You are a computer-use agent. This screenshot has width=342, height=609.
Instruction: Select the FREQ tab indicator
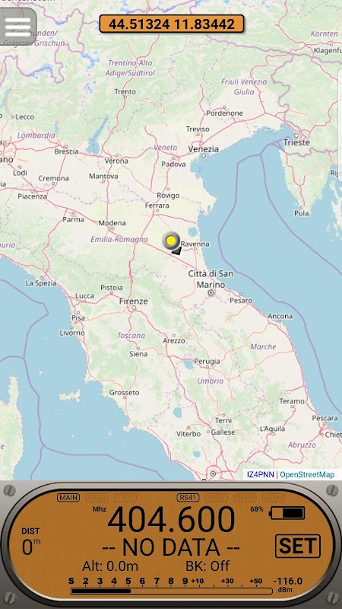pyautogui.click(x=97, y=498)
